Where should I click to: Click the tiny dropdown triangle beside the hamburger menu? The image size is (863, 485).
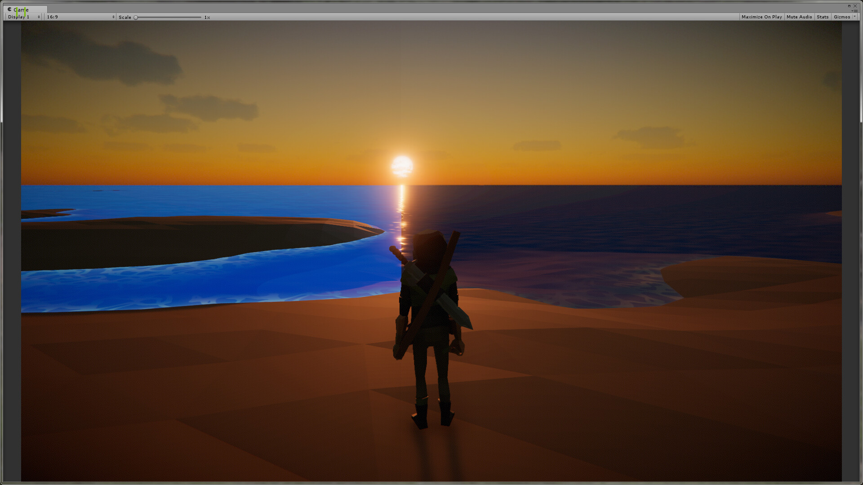(852, 11)
